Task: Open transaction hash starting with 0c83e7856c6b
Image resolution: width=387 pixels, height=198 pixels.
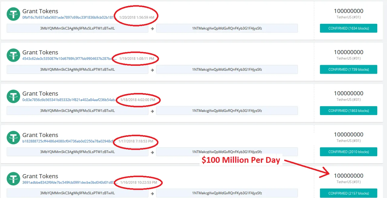Action: coord(69,100)
